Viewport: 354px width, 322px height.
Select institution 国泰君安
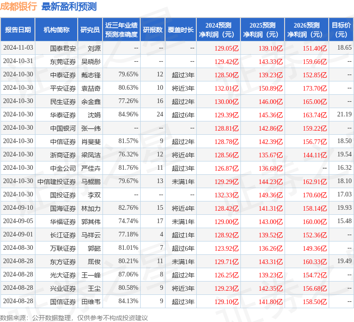click(x=63, y=48)
